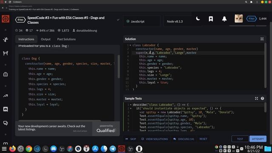
Task: Click the browser search magnifier icon
Action: coord(246,2)
